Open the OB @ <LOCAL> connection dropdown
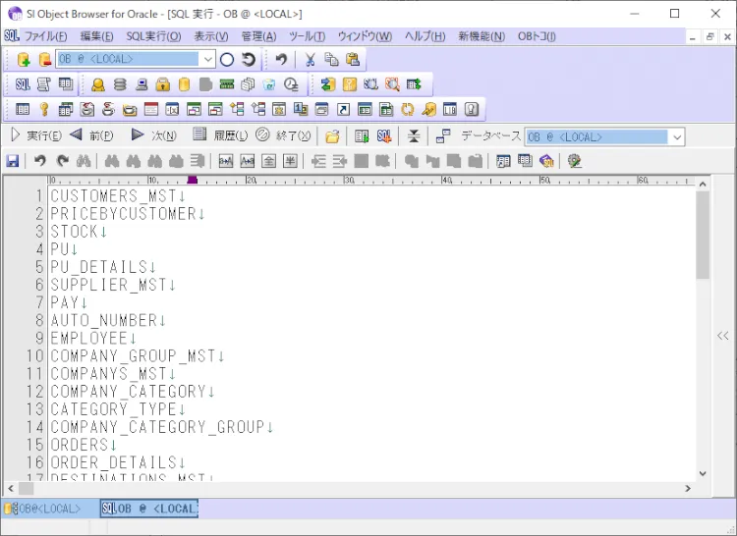 pyautogui.click(x=207, y=60)
